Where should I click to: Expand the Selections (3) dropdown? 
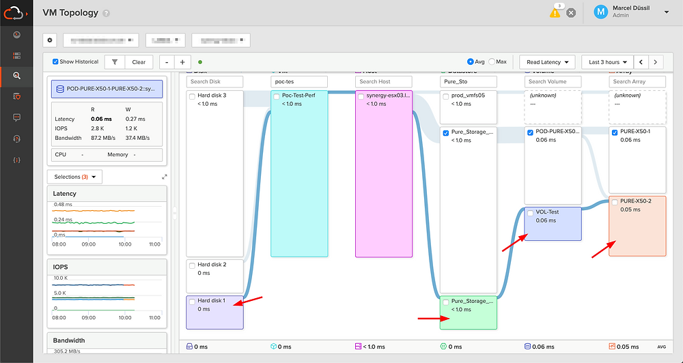pyautogui.click(x=74, y=177)
